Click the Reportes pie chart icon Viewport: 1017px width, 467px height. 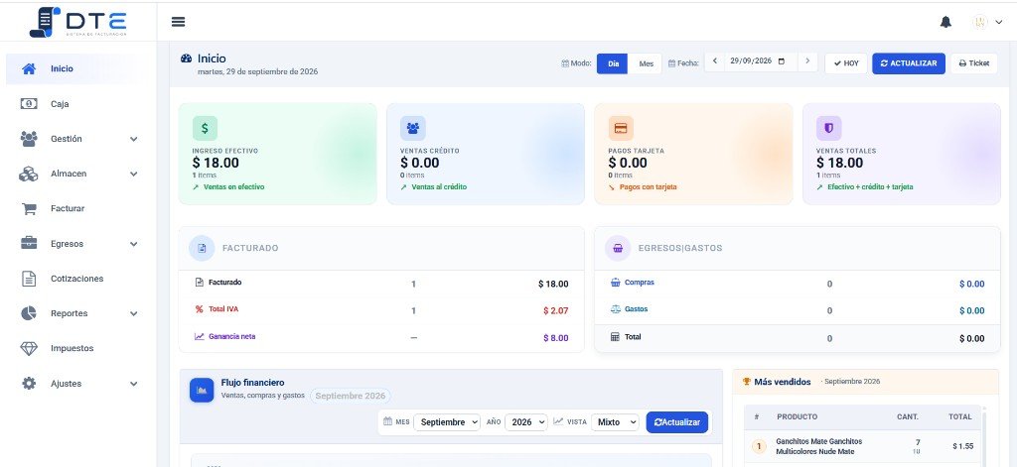[x=29, y=313]
